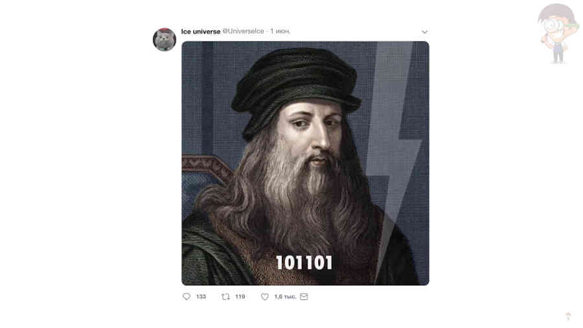Open the envelope direct message icon

pyautogui.click(x=304, y=296)
